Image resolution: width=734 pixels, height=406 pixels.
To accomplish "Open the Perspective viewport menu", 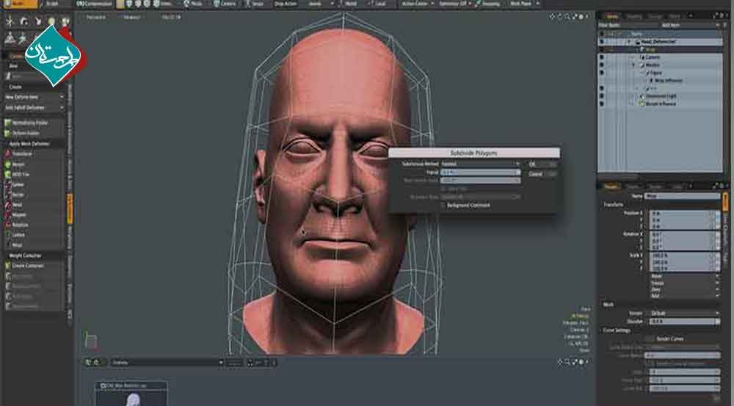I will coord(96,17).
